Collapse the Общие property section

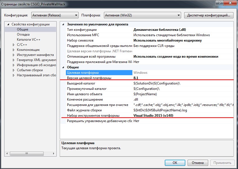pyautogui.click(x=63, y=67)
